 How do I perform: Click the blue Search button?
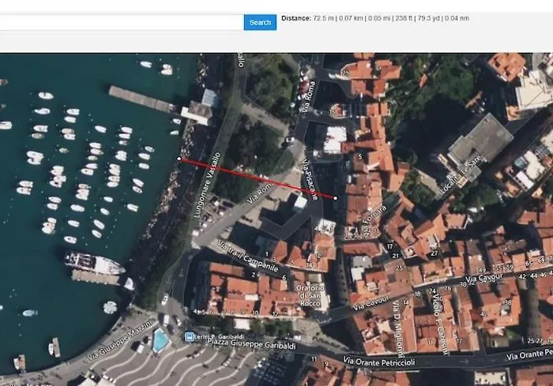pyautogui.click(x=260, y=22)
